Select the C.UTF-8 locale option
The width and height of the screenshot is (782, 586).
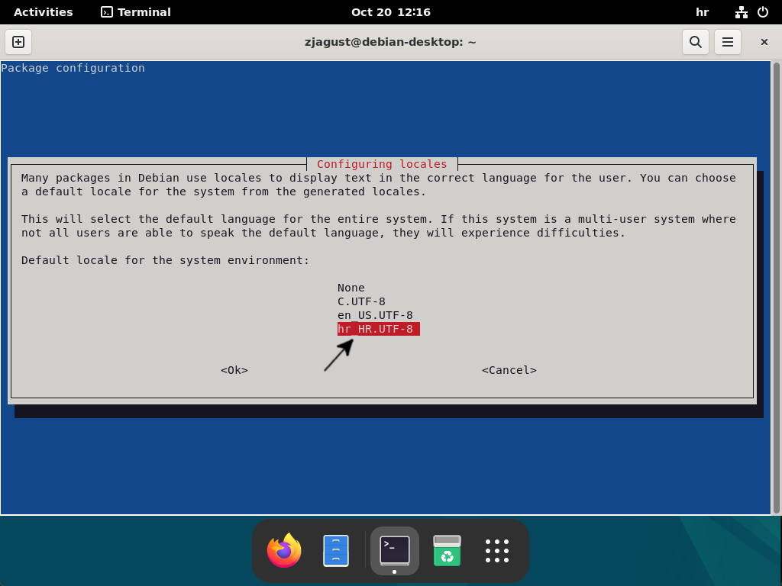click(361, 301)
